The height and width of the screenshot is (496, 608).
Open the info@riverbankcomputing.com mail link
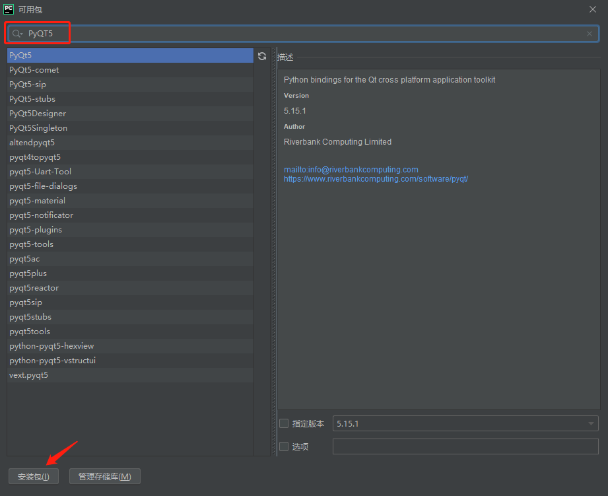pos(351,169)
